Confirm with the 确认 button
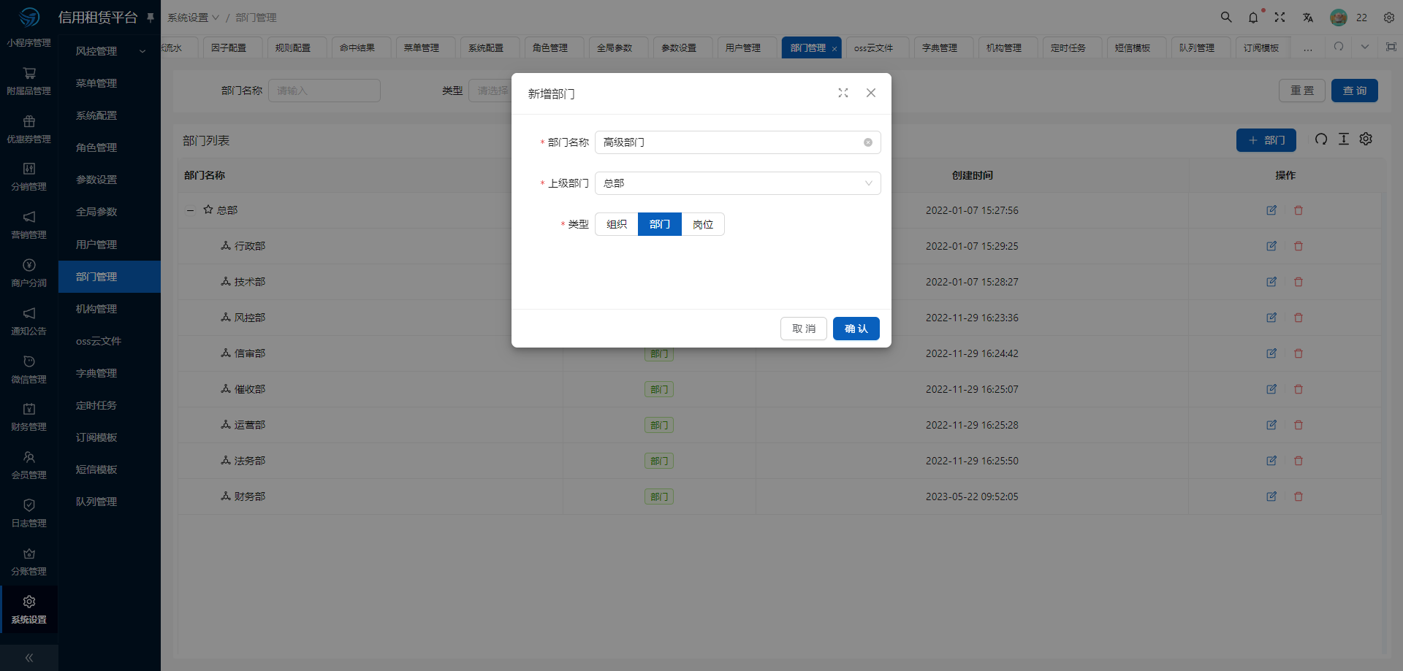 (x=856, y=329)
